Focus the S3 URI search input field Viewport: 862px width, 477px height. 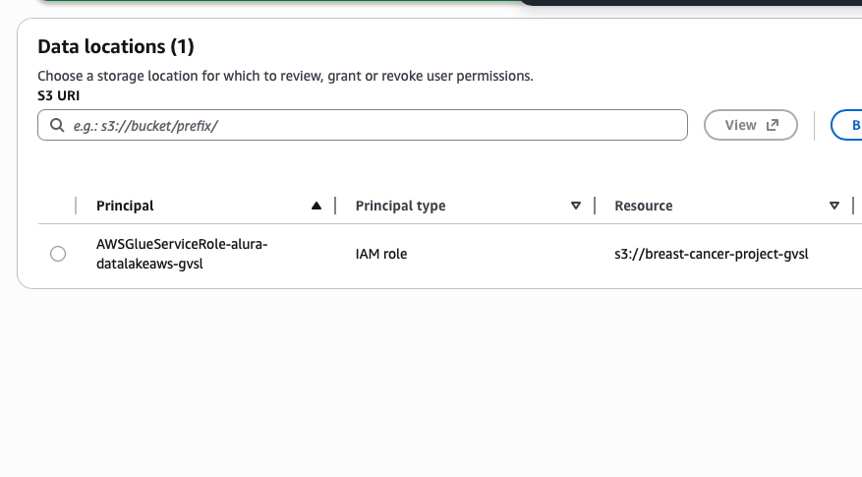[x=374, y=126]
